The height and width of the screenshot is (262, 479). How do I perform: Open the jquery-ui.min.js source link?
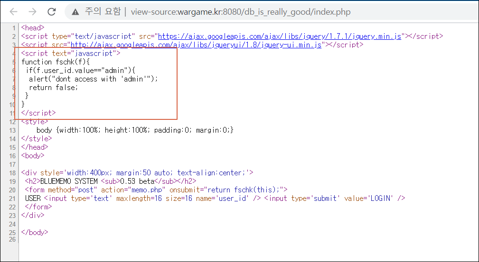click(196, 45)
